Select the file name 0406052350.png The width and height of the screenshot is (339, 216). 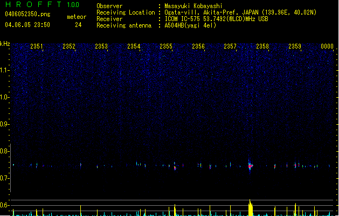click(x=27, y=14)
